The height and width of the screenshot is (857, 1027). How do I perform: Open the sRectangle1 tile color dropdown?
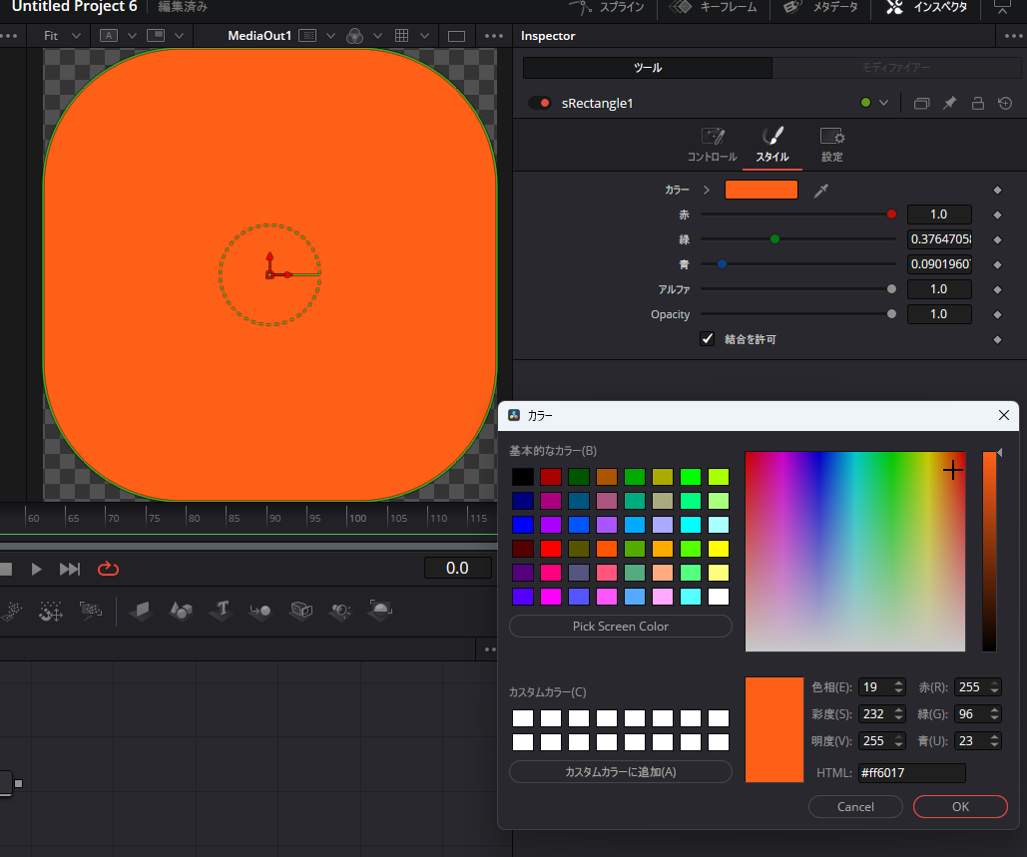pos(883,103)
